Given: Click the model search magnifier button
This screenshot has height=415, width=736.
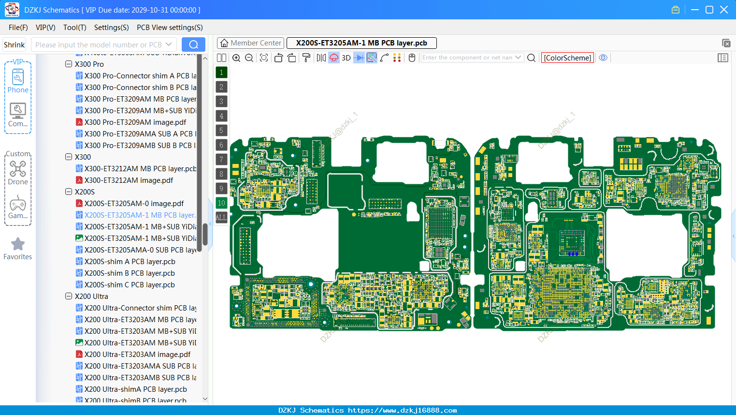Looking at the screenshot, I should point(193,44).
